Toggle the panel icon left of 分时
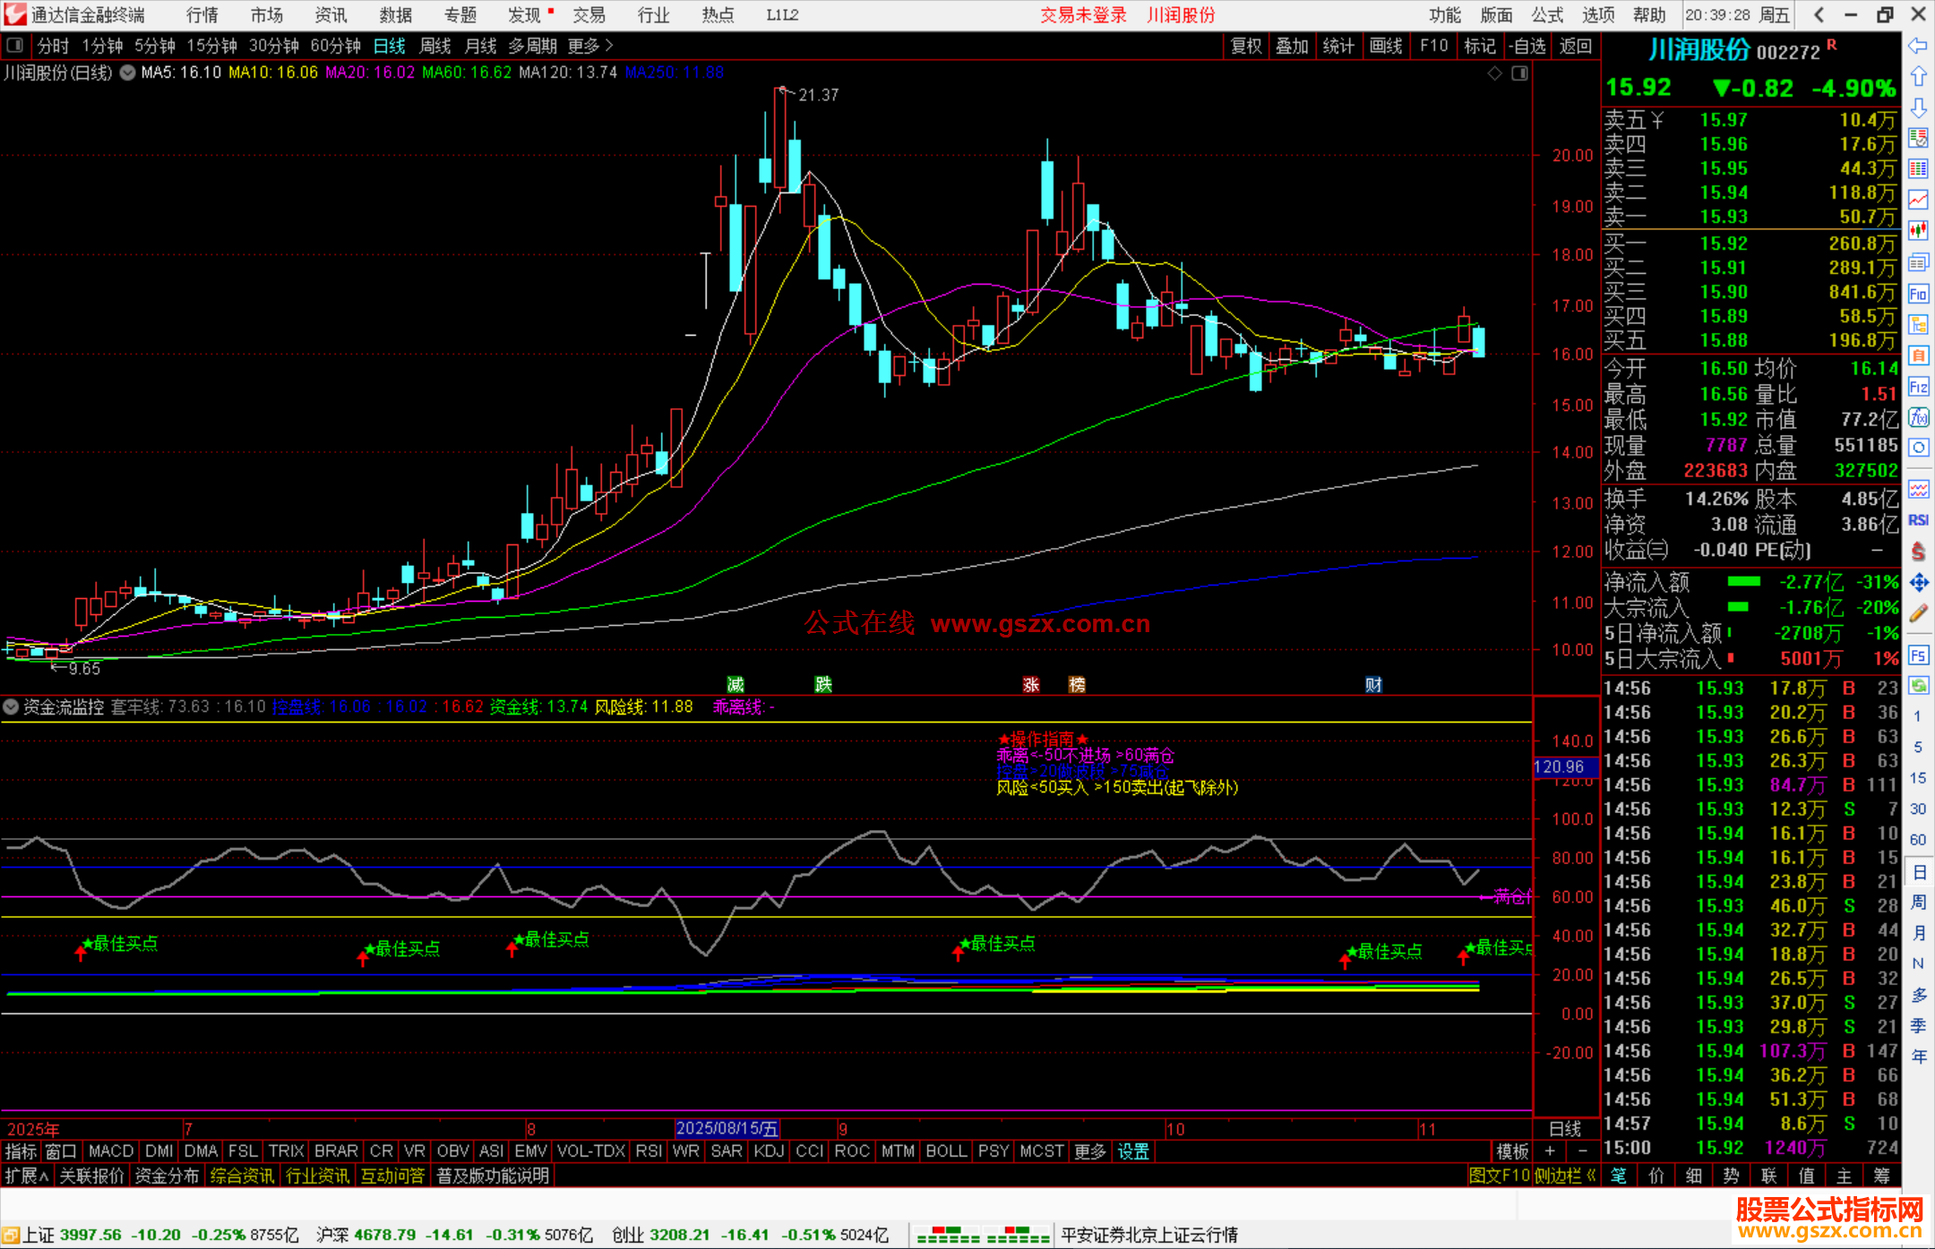The width and height of the screenshot is (1935, 1249). pyautogui.click(x=15, y=46)
